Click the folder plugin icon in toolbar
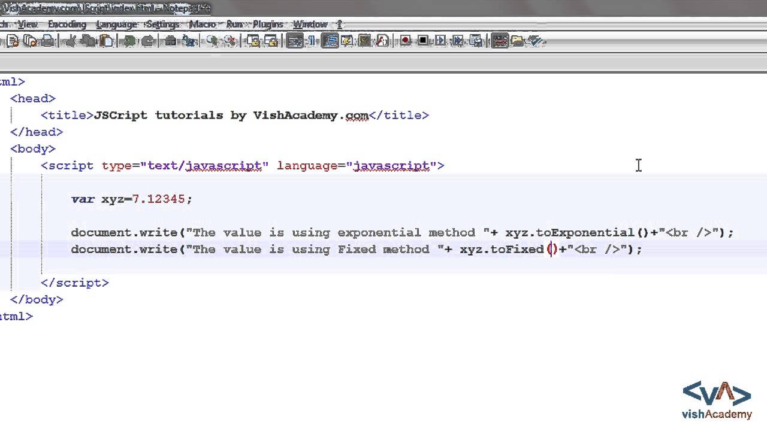The height and width of the screenshot is (431, 767). coord(517,41)
